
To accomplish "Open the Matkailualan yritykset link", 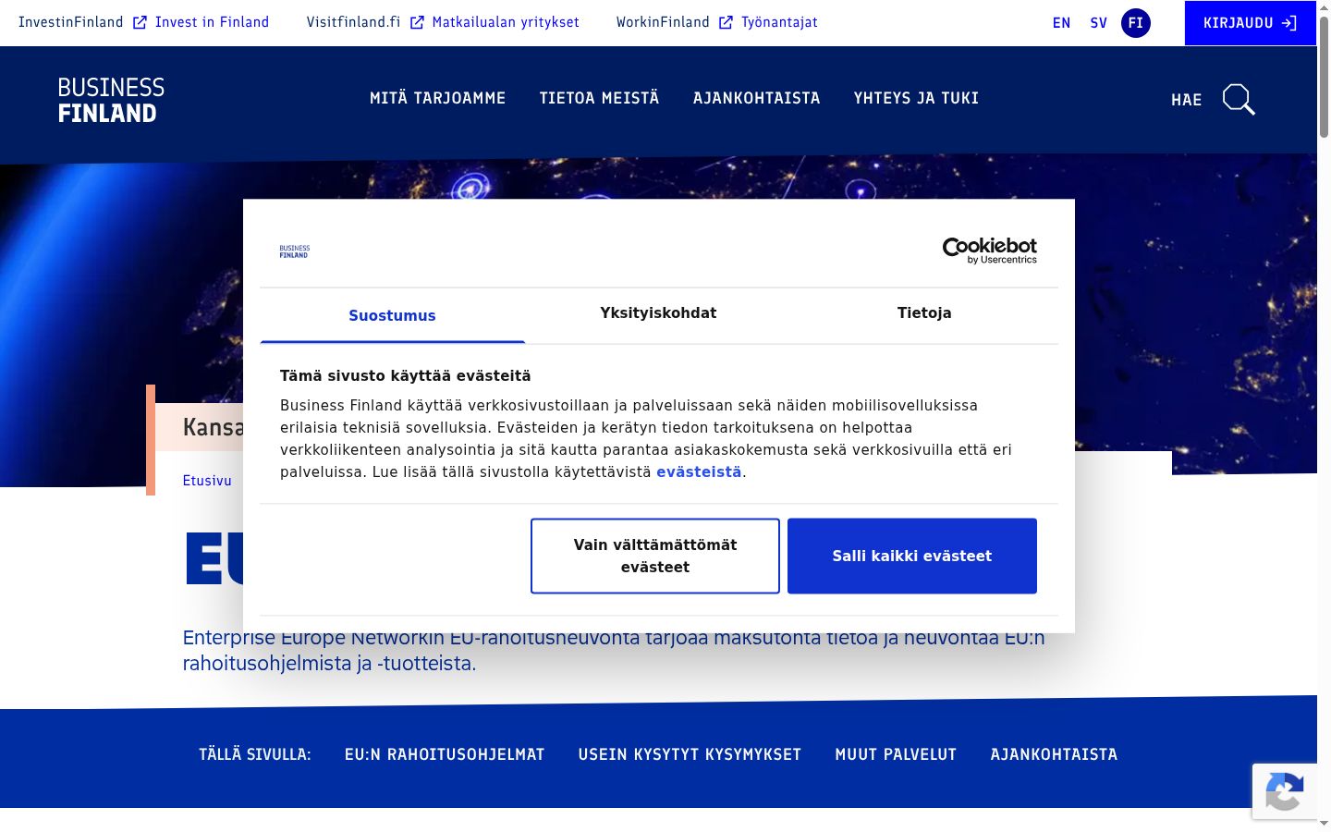I will pos(506,22).
